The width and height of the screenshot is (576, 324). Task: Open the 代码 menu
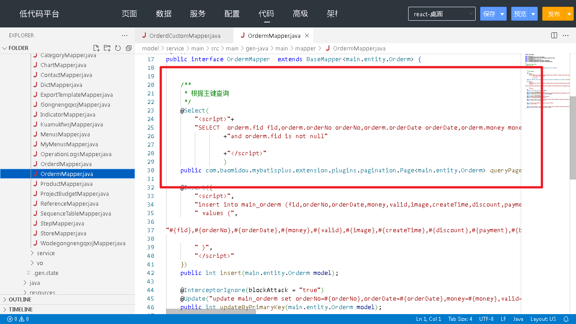pyautogui.click(x=266, y=14)
